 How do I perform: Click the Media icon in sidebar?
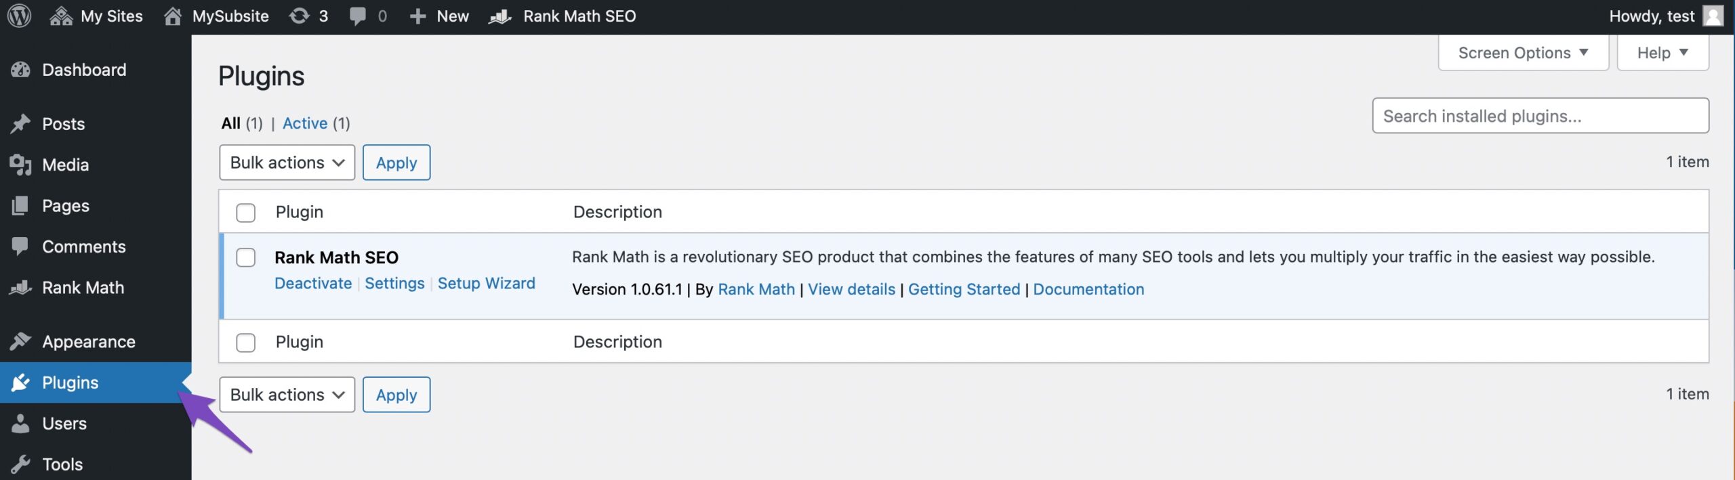pyautogui.click(x=20, y=165)
